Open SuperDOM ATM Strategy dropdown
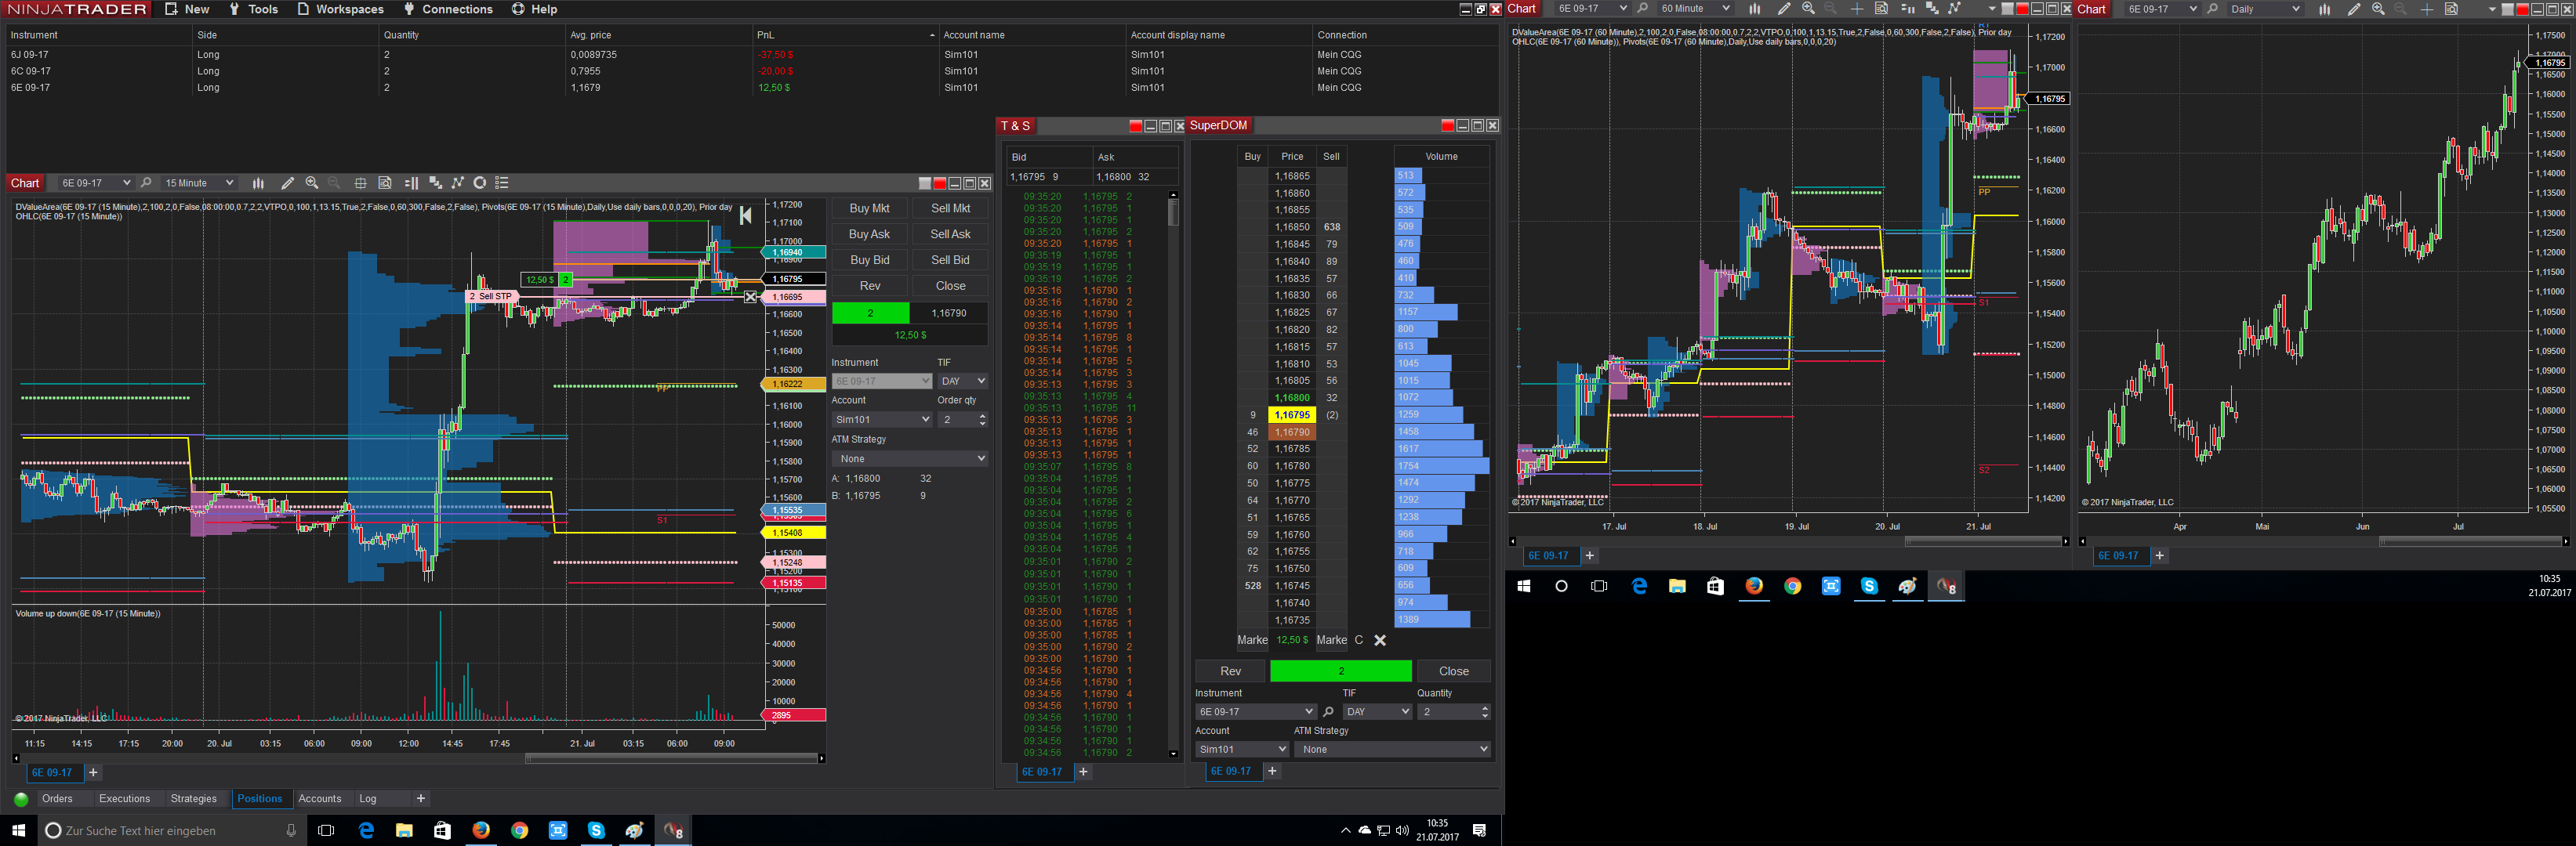2576x846 pixels. [1392, 749]
